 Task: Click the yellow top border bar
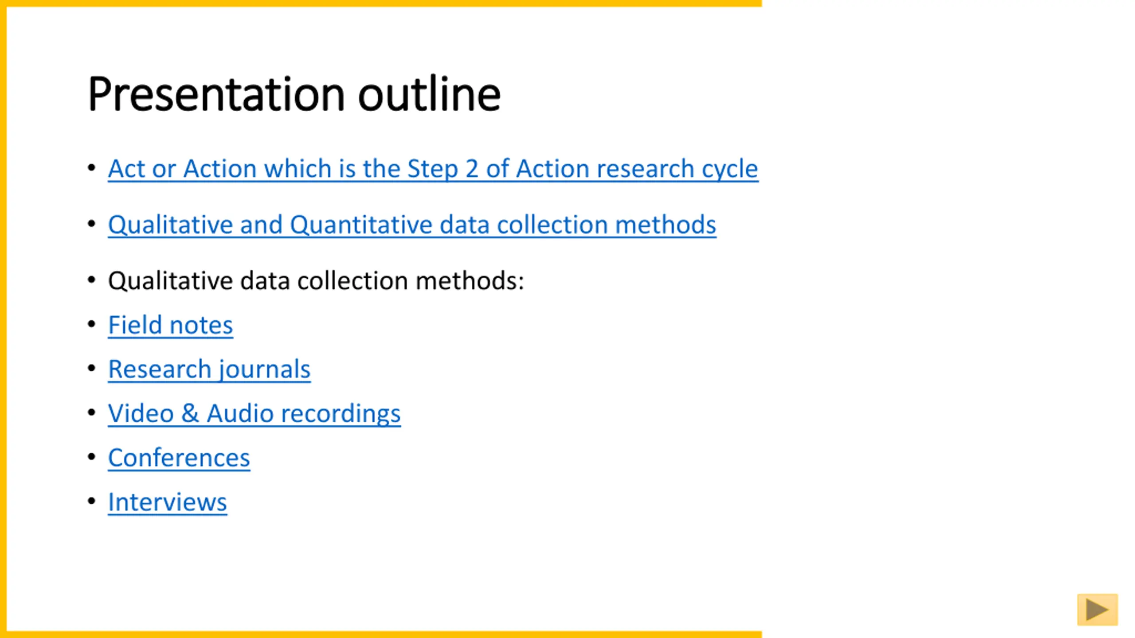pos(381,3)
